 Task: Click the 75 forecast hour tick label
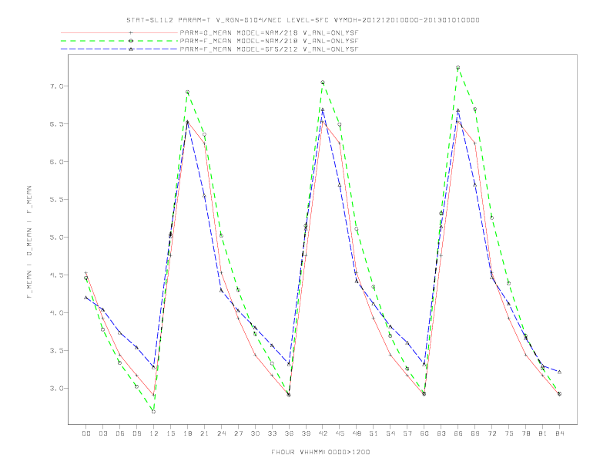(x=509, y=433)
